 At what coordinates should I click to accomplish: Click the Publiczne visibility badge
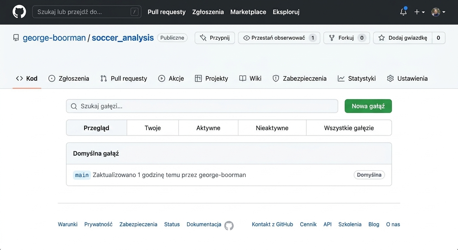(172, 38)
